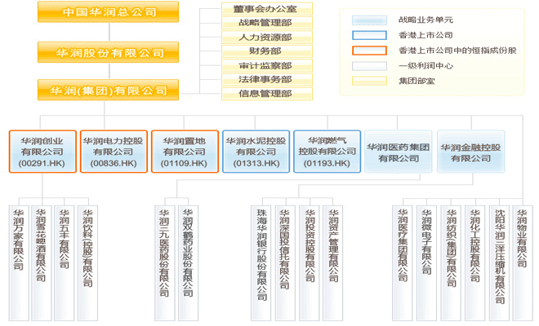Open 华润燃气控股有限公司 (01193.HK) box
Screen dimensions: 539x326
click(327, 152)
